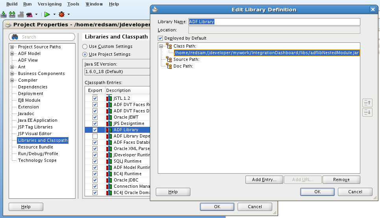
Task: Click the Rebuild (double arrow) toolbar icon
Action: click(x=12, y=14)
